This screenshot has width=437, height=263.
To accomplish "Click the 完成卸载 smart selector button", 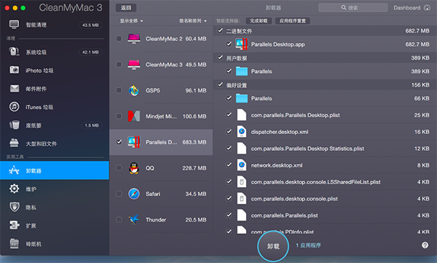I will [259, 21].
